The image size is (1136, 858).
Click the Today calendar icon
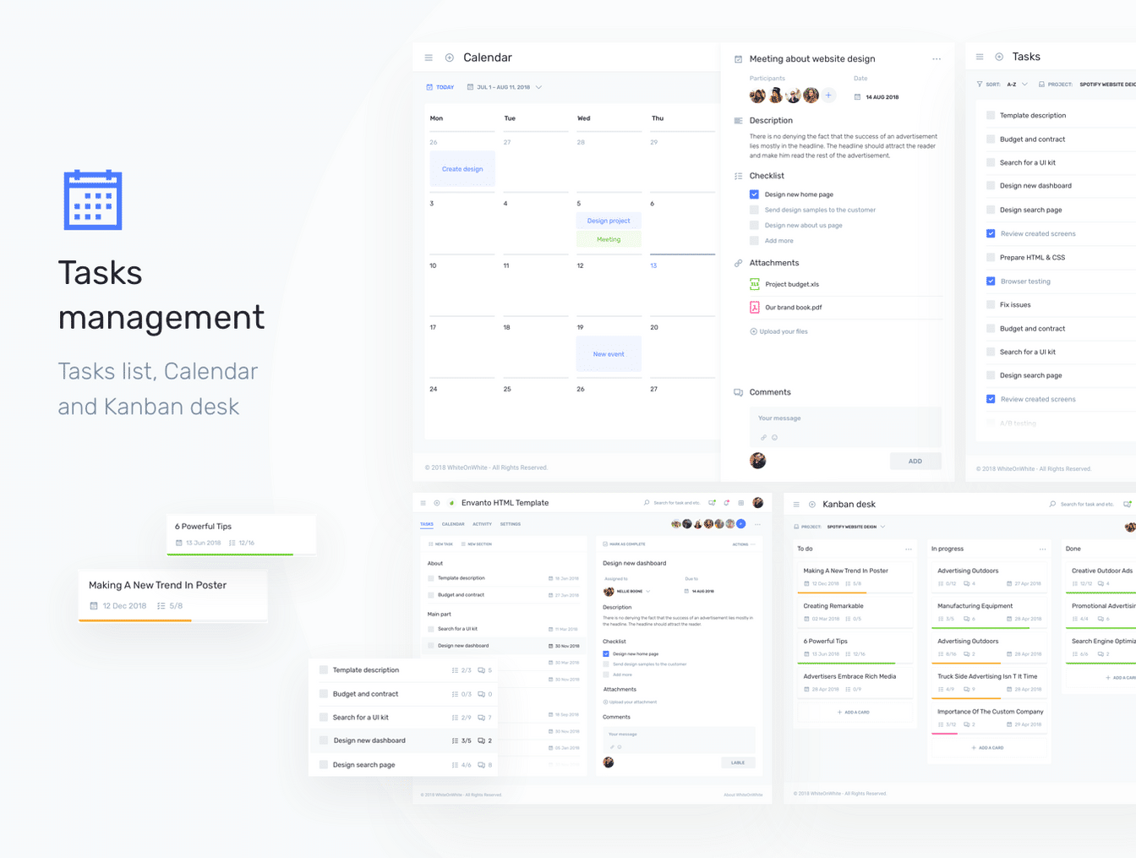(429, 87)
